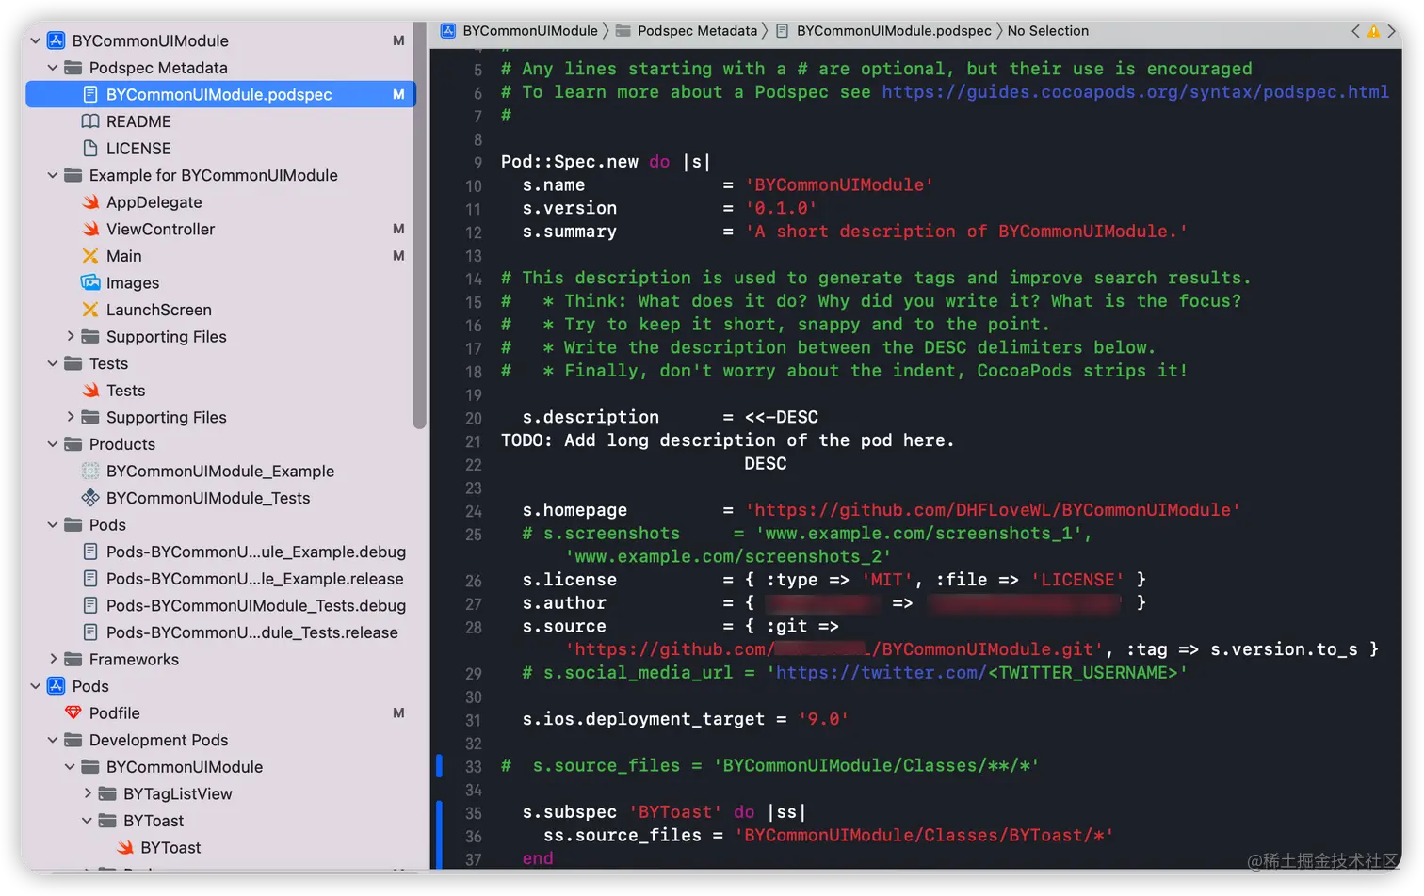Click the README book icon

[90, 121]
